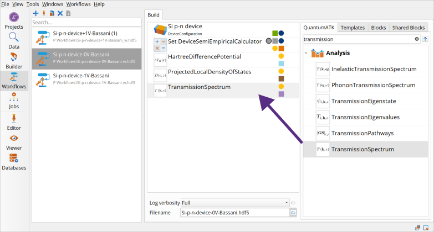Open the Workflows menu in the menu bar

click(79, 4)
